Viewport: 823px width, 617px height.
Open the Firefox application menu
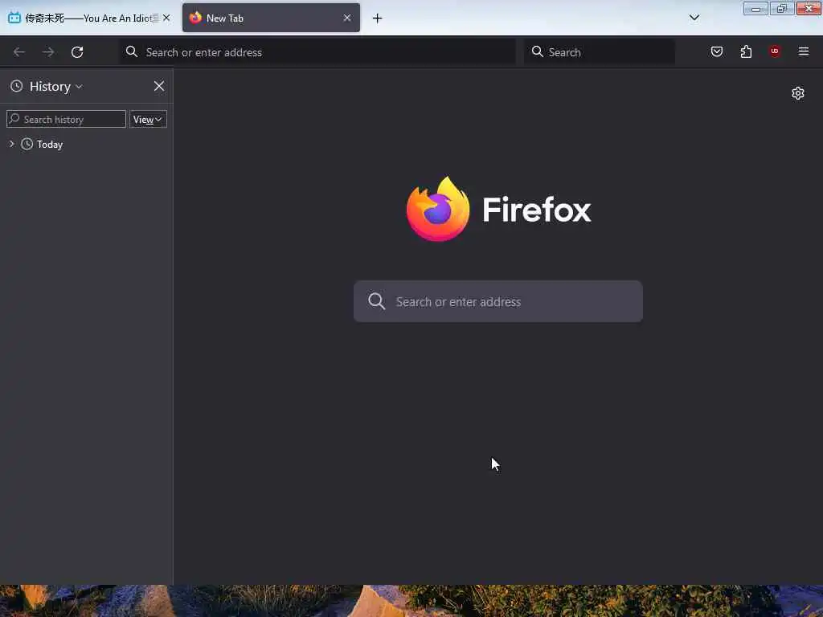pos(803,51)
